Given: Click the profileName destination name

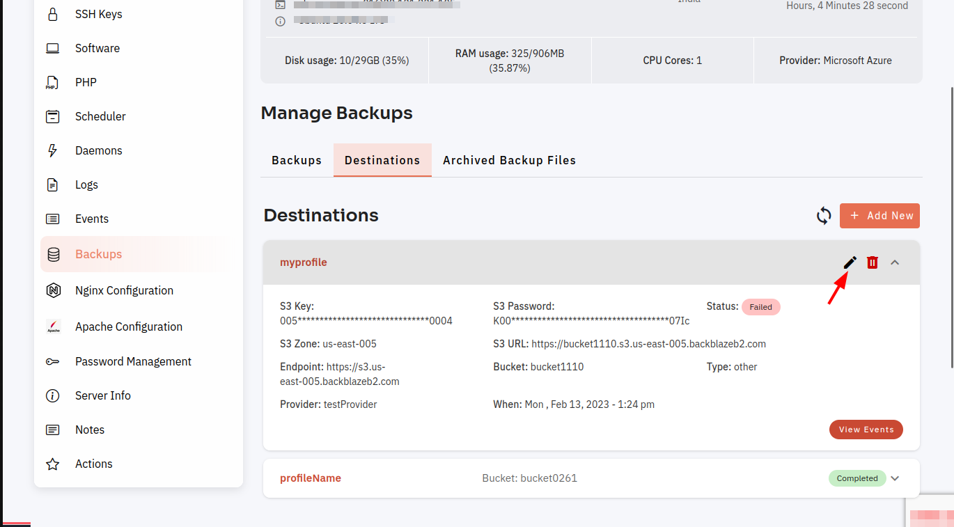Looking at the screenshot, I should point(311,478).
